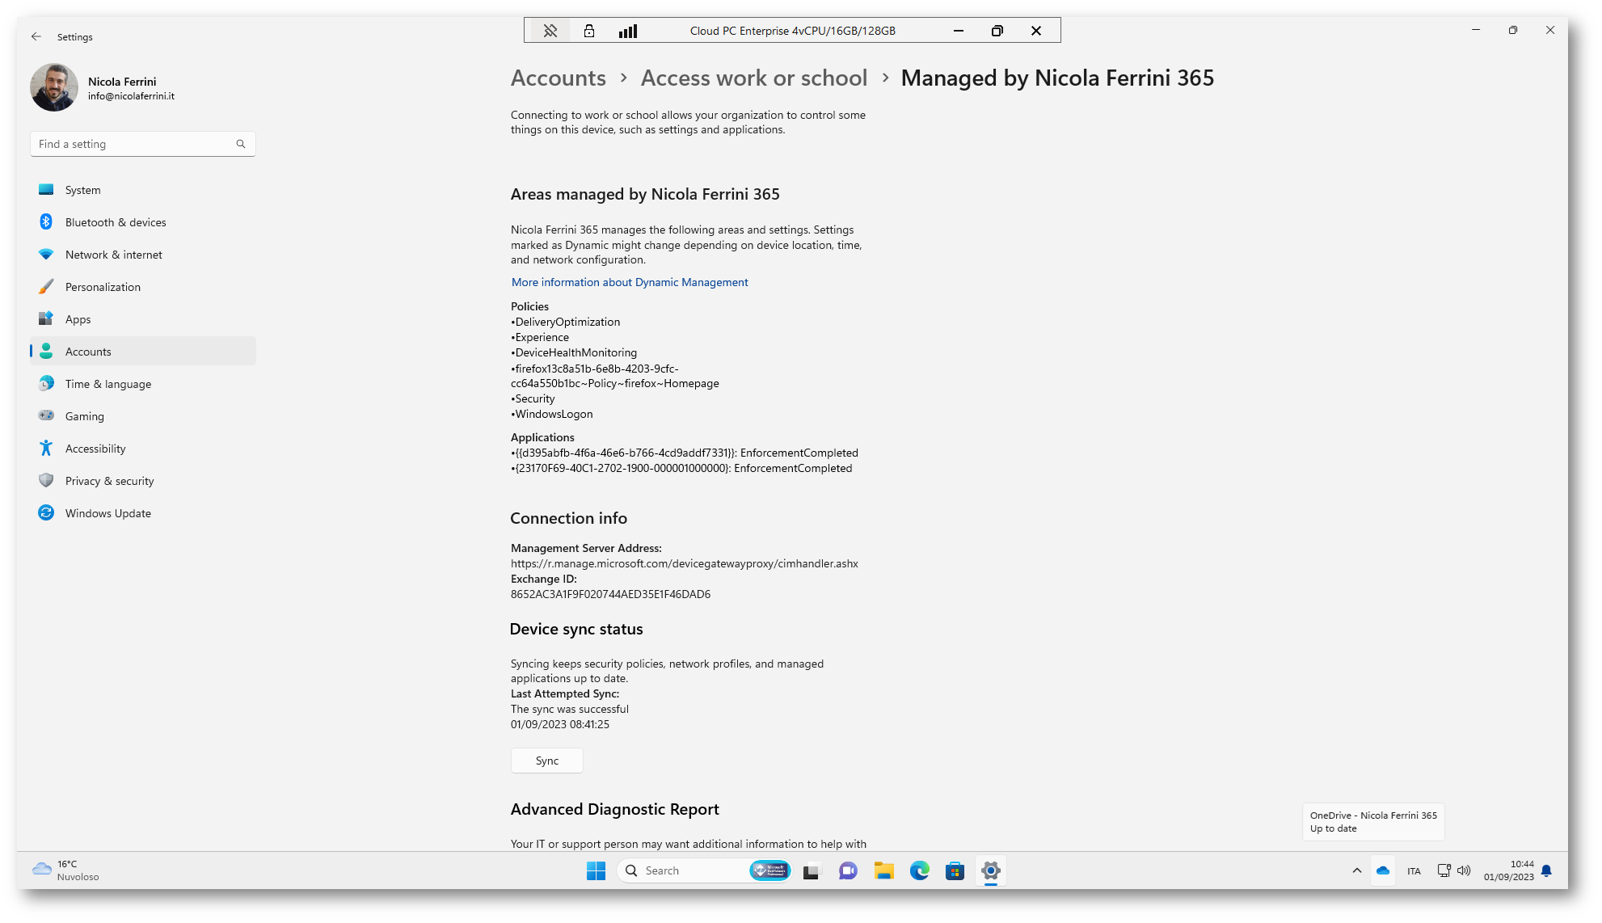
Task: Open Windows Update settings
Action: pos(143,513)
